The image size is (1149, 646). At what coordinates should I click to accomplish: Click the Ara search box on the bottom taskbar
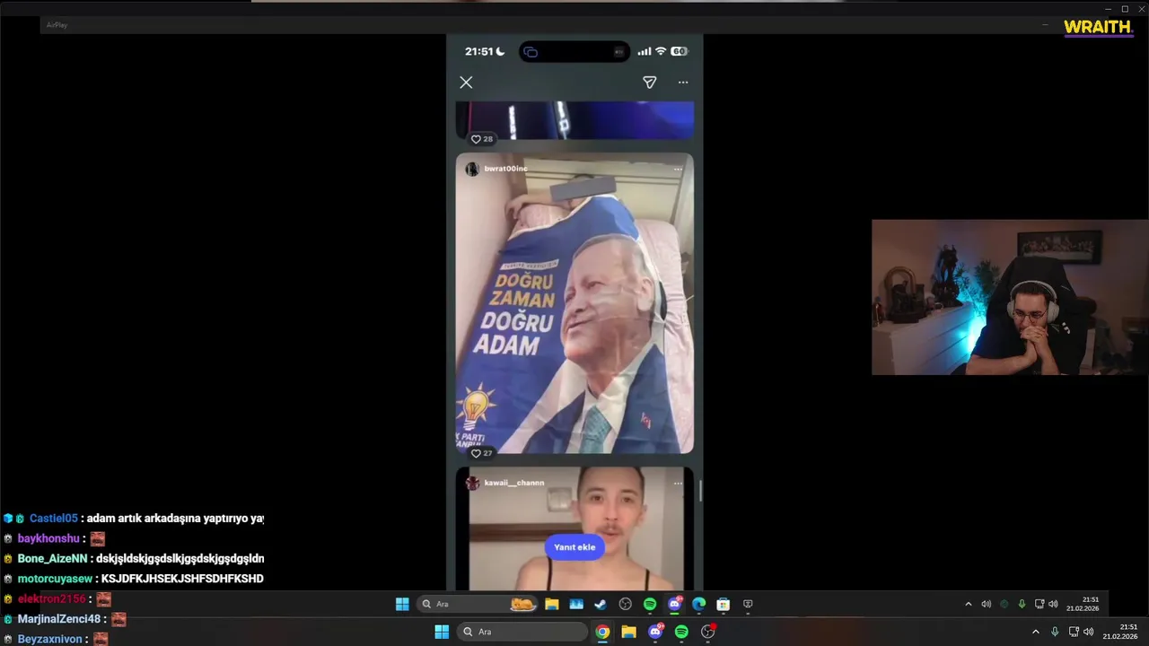(522, 632)
